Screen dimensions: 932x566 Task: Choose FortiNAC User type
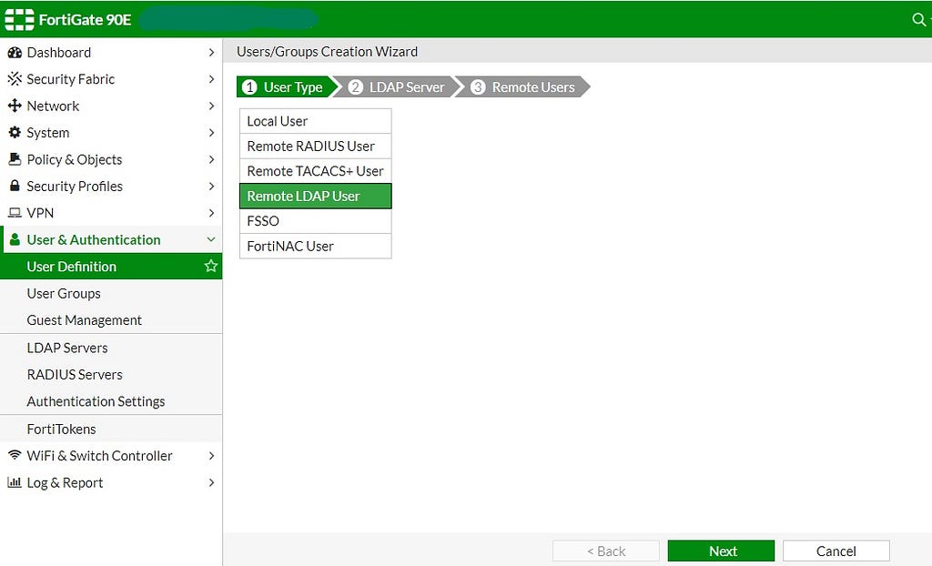316,246
